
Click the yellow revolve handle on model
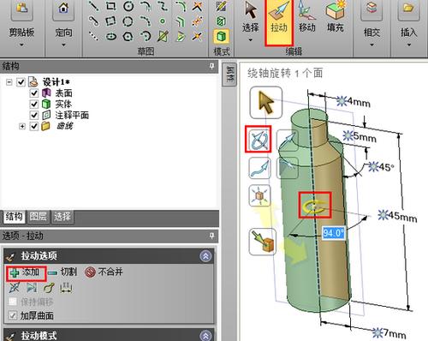[x=314, y=206]
